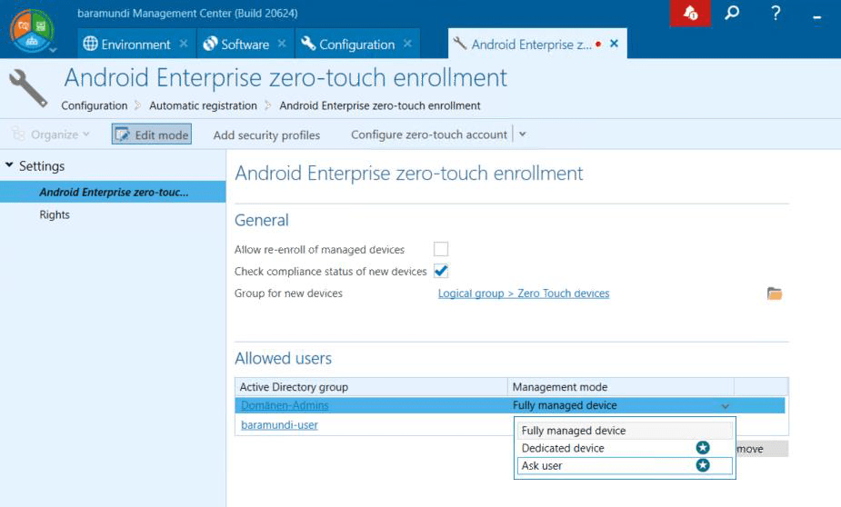Close the Android Enterprise tab
This screenshot has width=841, height=507.
pyautogui.click(x=614, y=44)
